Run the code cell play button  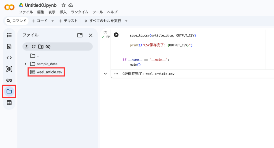coord(116,35)
